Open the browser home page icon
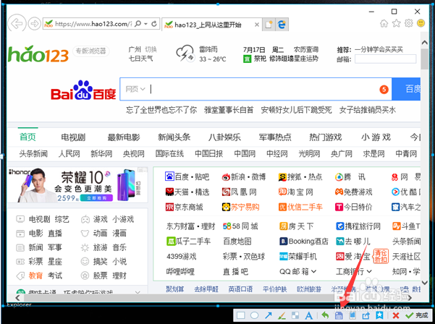The height and width of the screenshot is (324, 435). click(384, 24)
